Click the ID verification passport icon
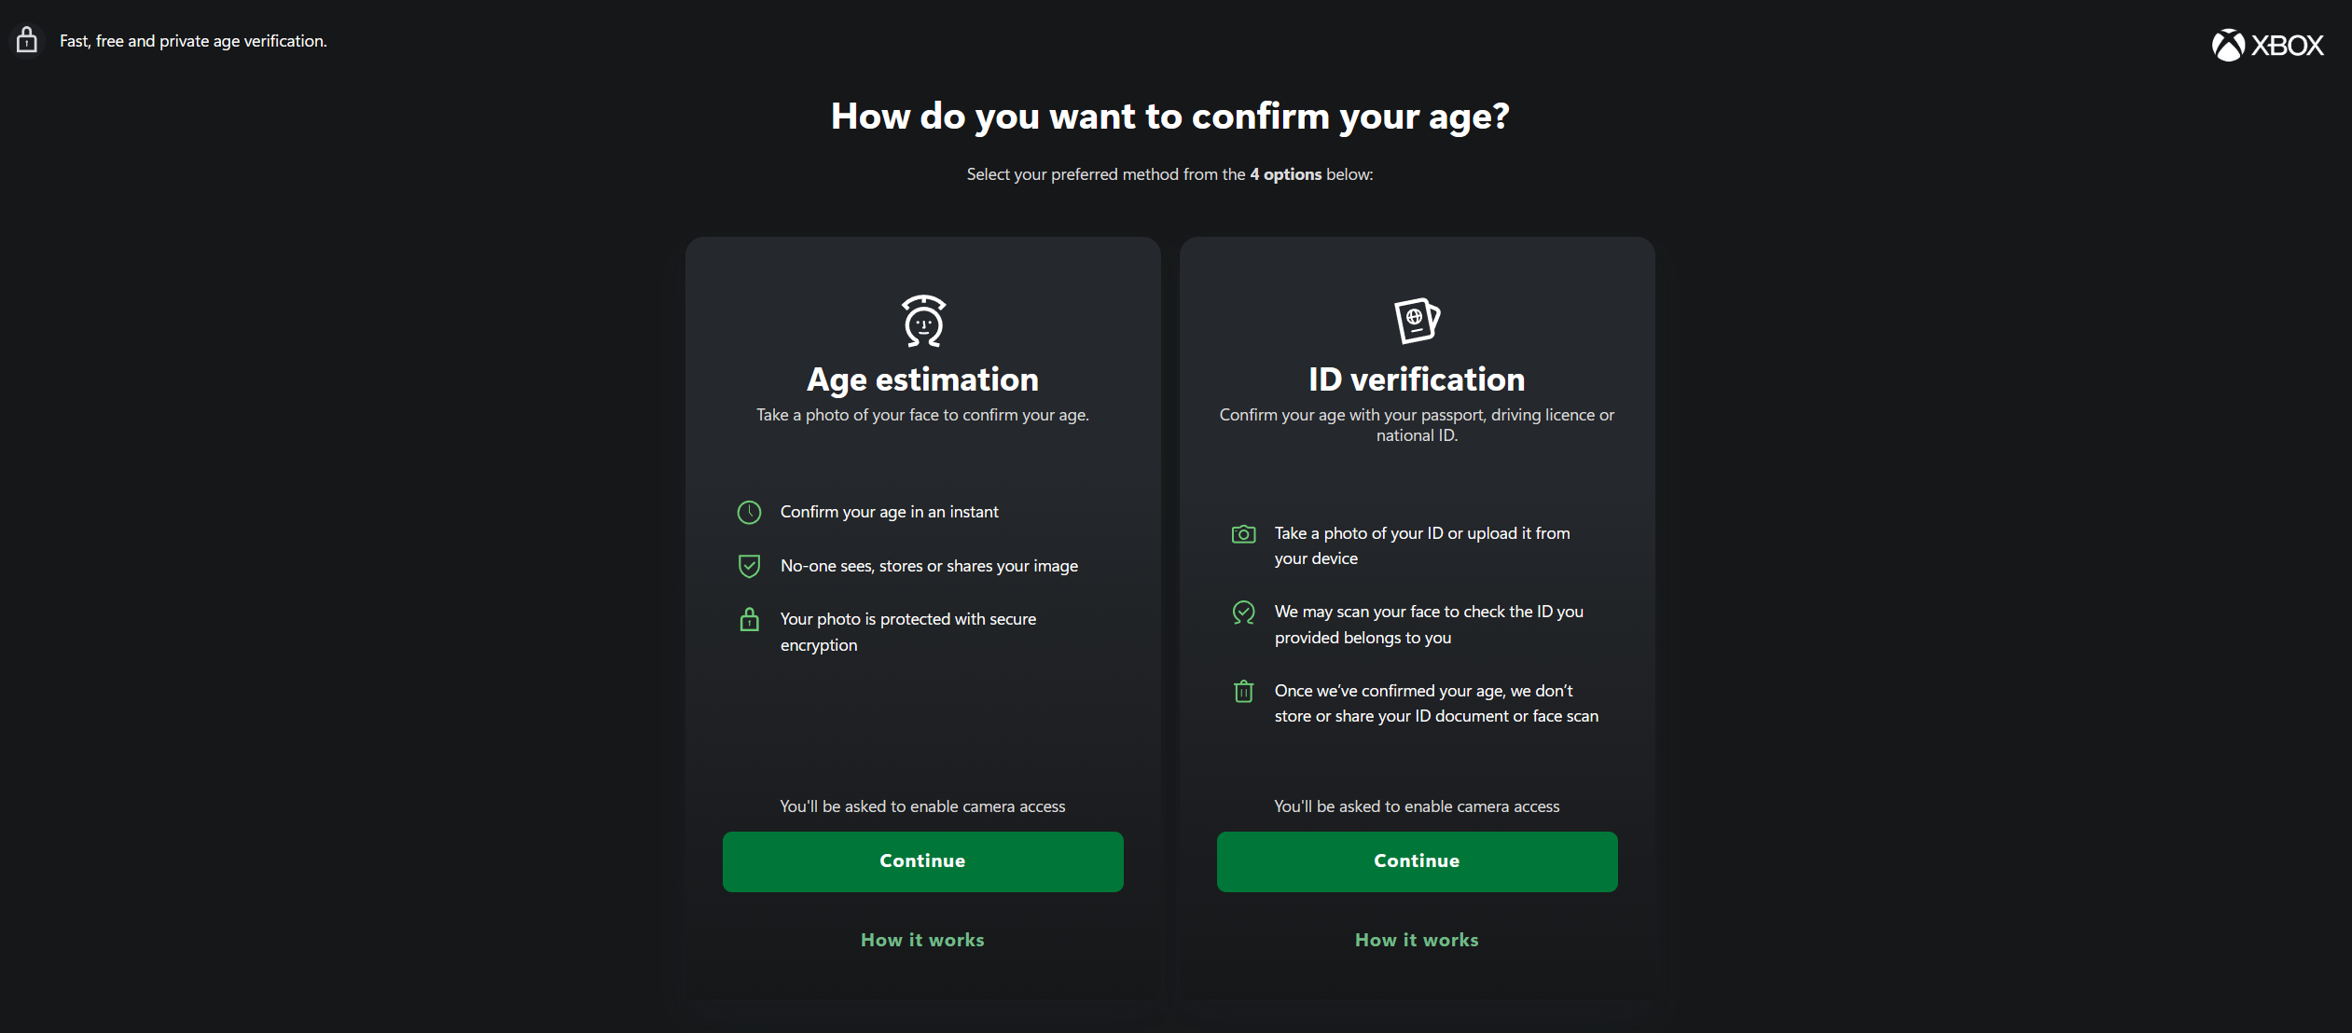2352x1033 pixels. coord(1417,320)
